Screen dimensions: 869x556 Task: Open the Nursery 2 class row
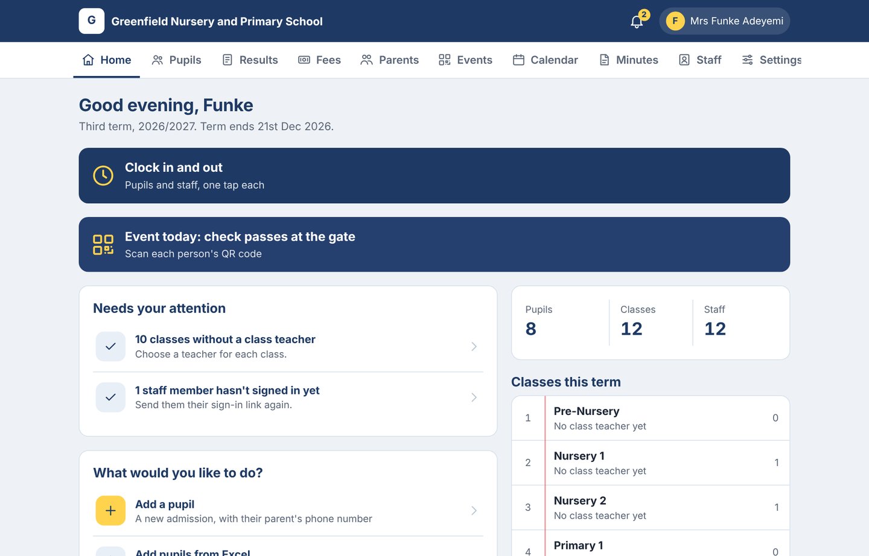click(x=651, y=508)
